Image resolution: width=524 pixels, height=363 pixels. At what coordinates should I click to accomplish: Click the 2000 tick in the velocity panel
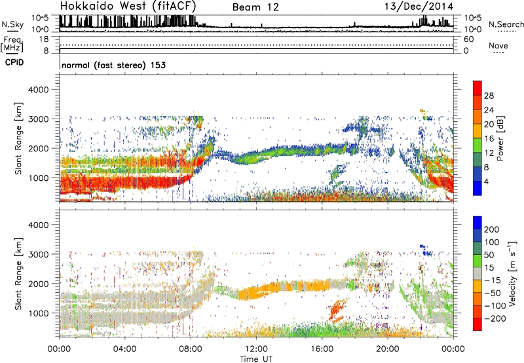[x=38, y=284]
